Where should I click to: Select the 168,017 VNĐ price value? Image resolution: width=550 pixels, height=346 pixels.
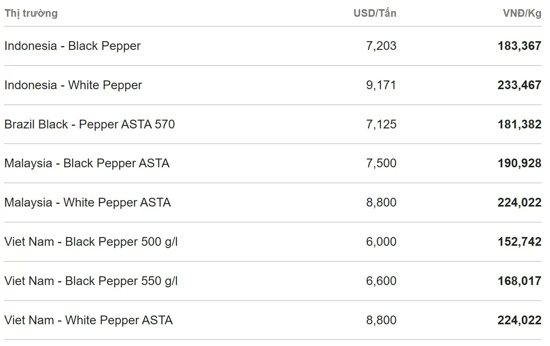(x=519, y=281)
